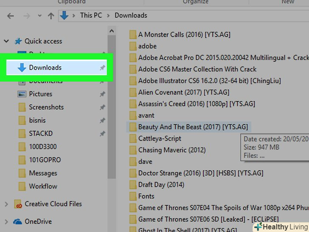Select Adobe Acrobat Pro DC folder

[223, 58]
